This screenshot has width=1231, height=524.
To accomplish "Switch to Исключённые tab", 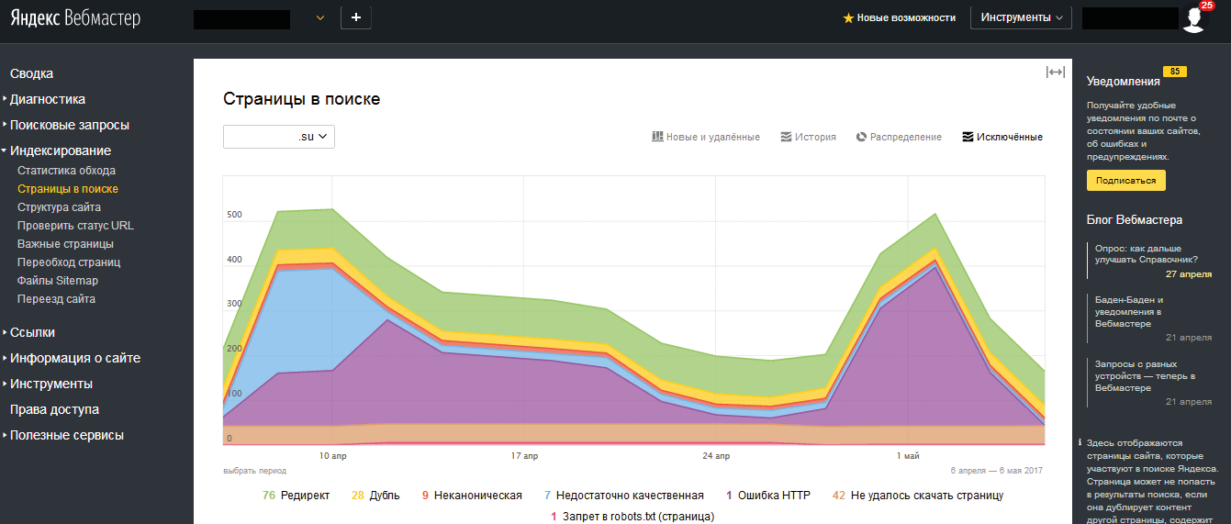I will pos(1002,137).
